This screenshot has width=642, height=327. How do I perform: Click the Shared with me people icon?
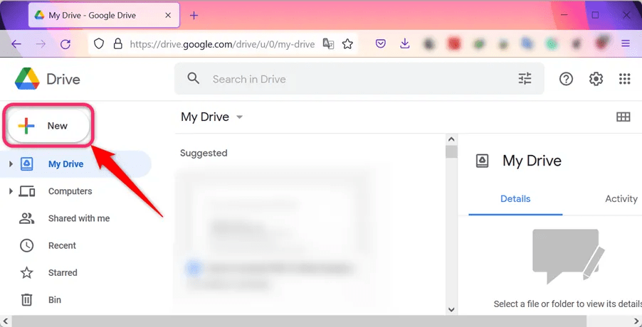(26, 218)
